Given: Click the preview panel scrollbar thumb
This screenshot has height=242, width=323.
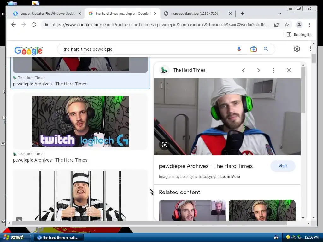Looking at the screenshot, I should point(303,90).
